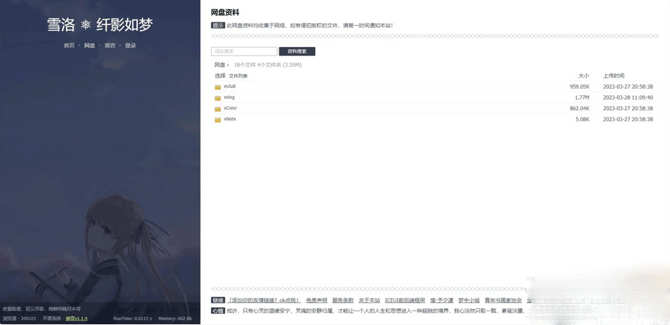
Task: Click the 选择 column header
Action: point(219,76)
